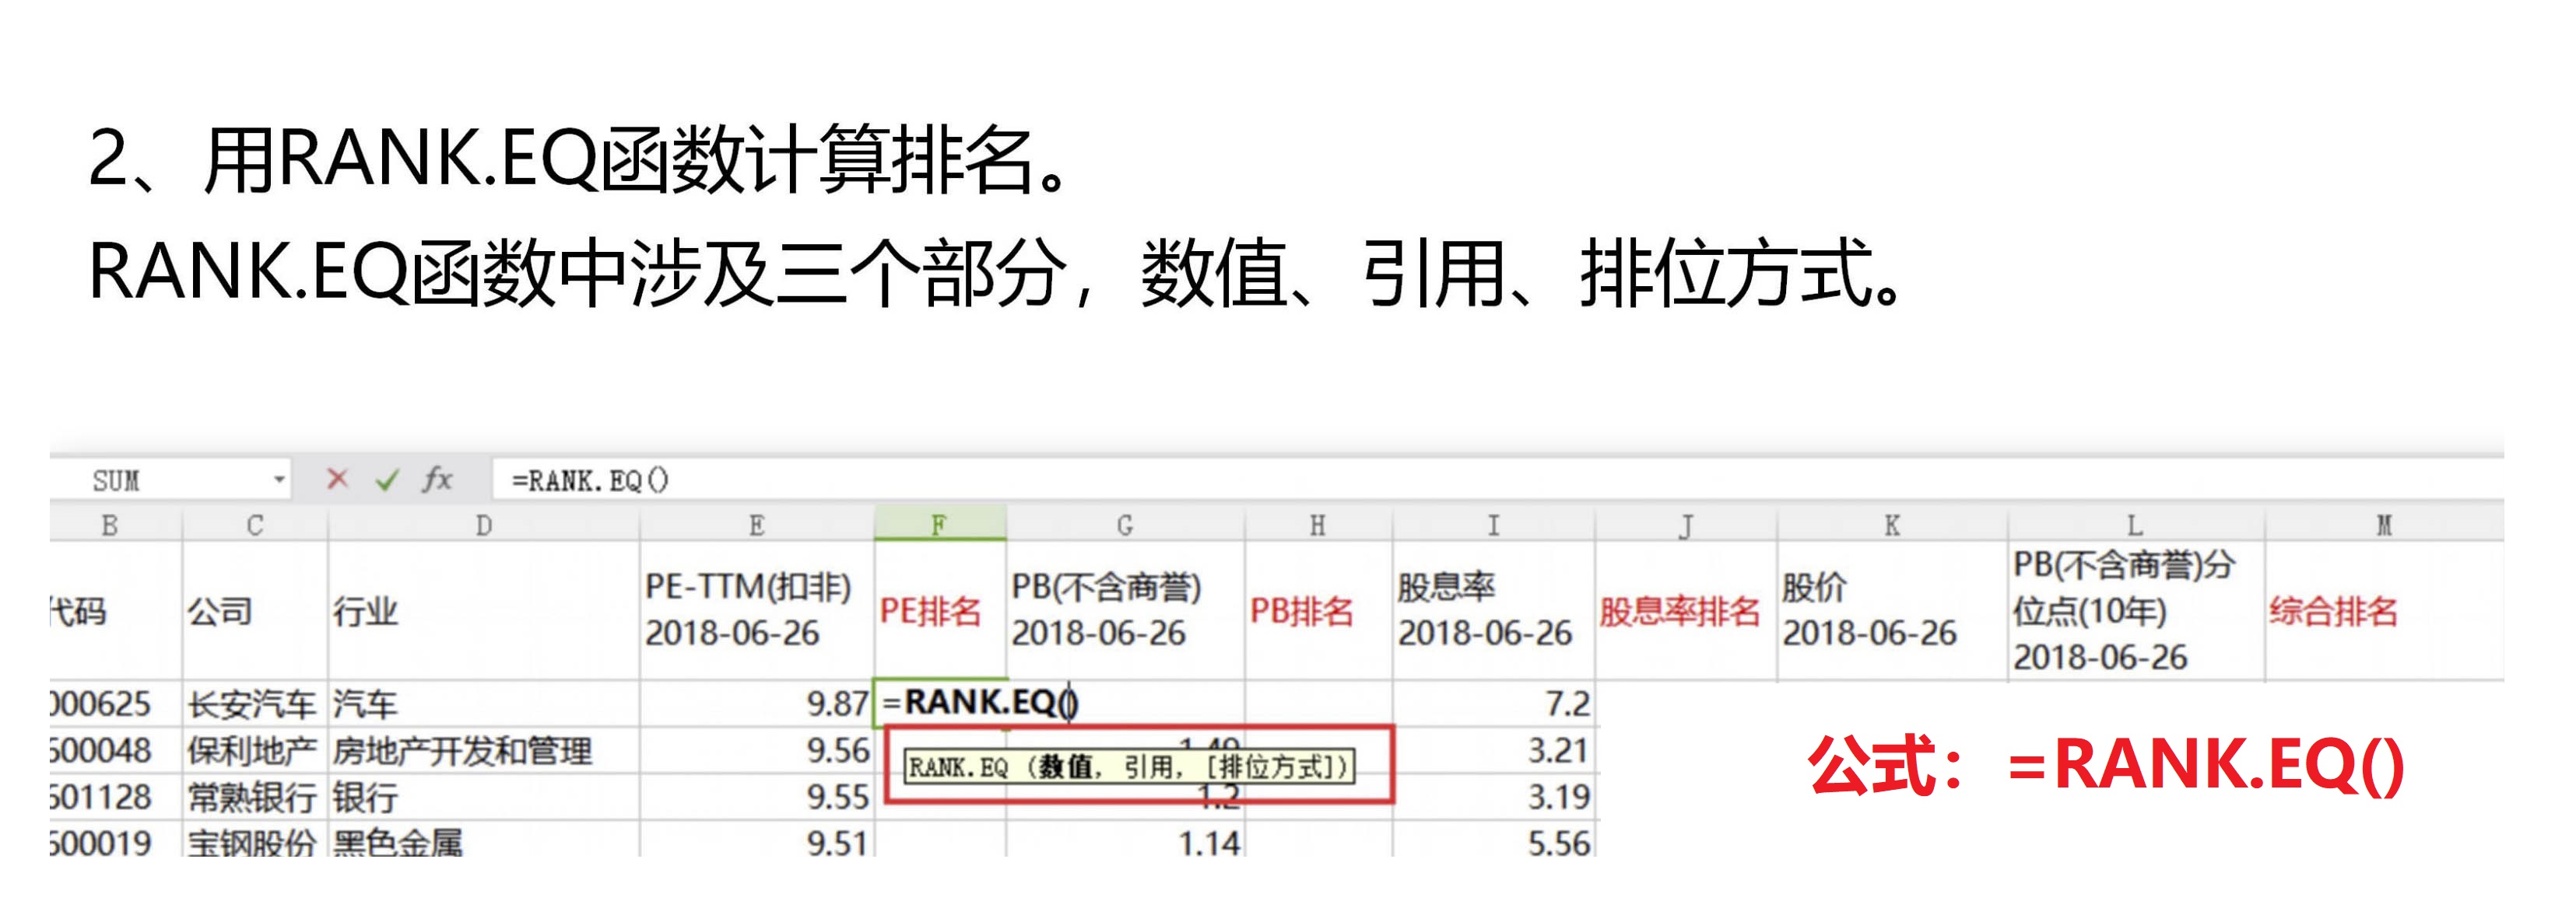The width and height of the screenshot is (2576, 908).
Task: Click bold 数值 argument in tooltip
Action: pos(1066,767)
